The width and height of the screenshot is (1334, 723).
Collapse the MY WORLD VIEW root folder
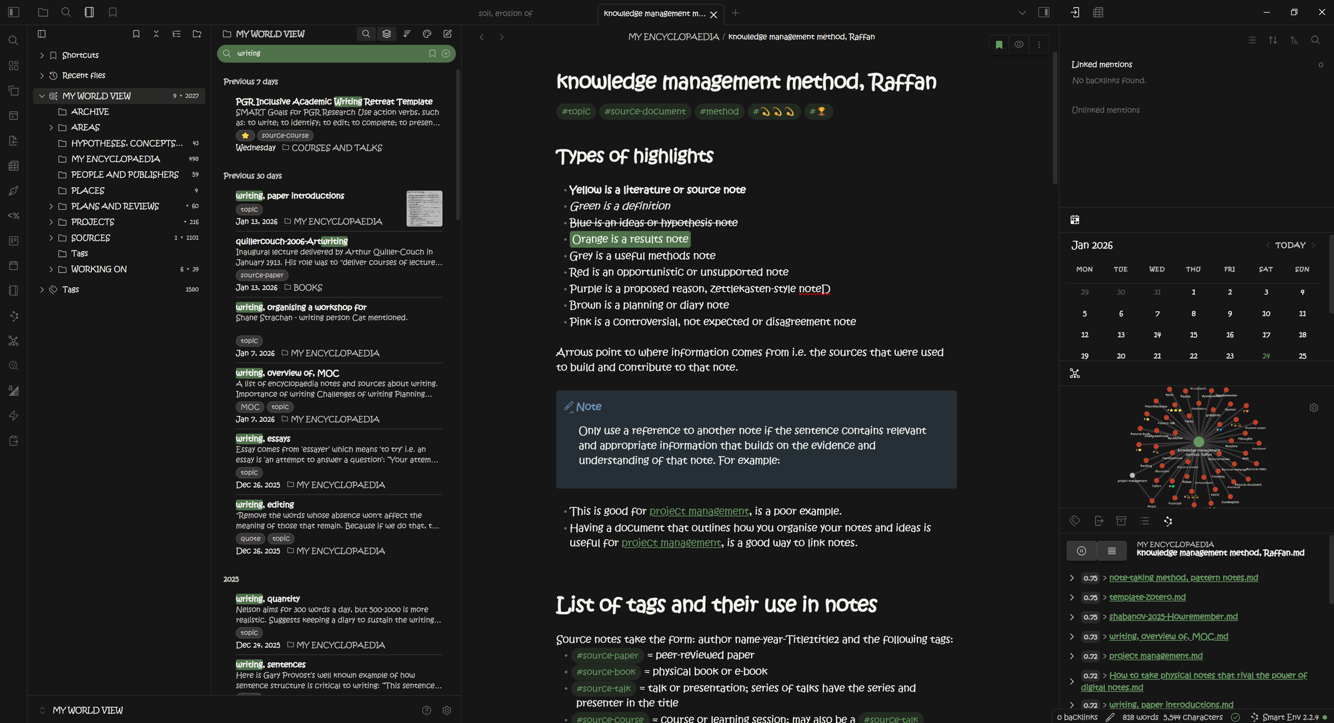(x=42, y=96)
